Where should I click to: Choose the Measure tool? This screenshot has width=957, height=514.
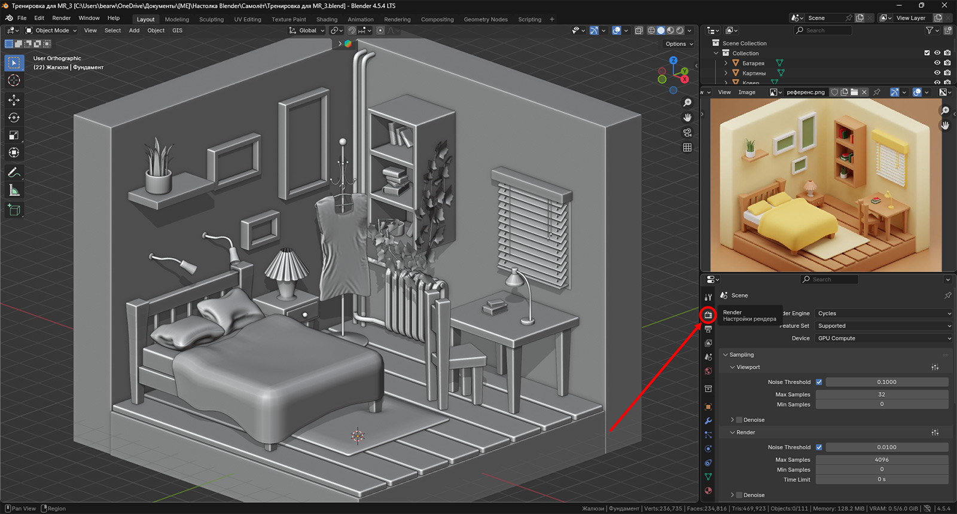(14, 191)
